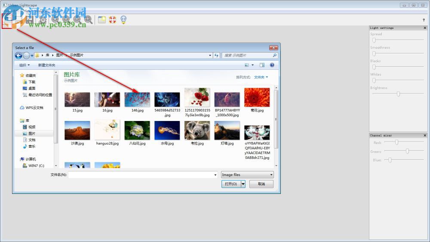Screen dimensions: 430x242
Task: Select the 146.jpg thumbnail
Action: [x=137, y=99]
